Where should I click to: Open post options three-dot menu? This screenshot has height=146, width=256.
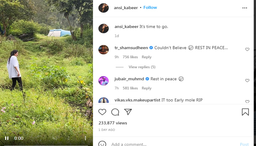click(x=245, y=8)
